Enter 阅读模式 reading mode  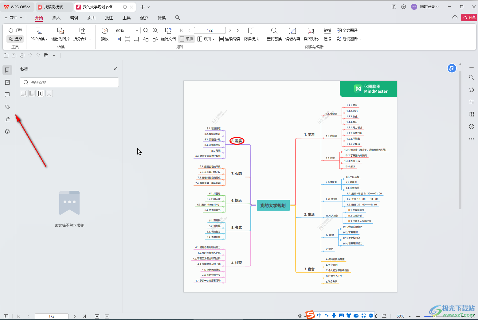[251, 34]
